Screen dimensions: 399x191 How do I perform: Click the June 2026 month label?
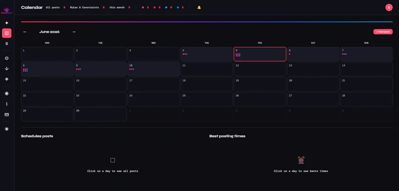click(49, 32)
